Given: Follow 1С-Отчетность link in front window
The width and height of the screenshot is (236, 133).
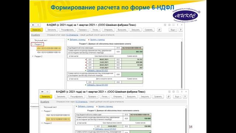Looking at the screenshot, I should [81, 102].
